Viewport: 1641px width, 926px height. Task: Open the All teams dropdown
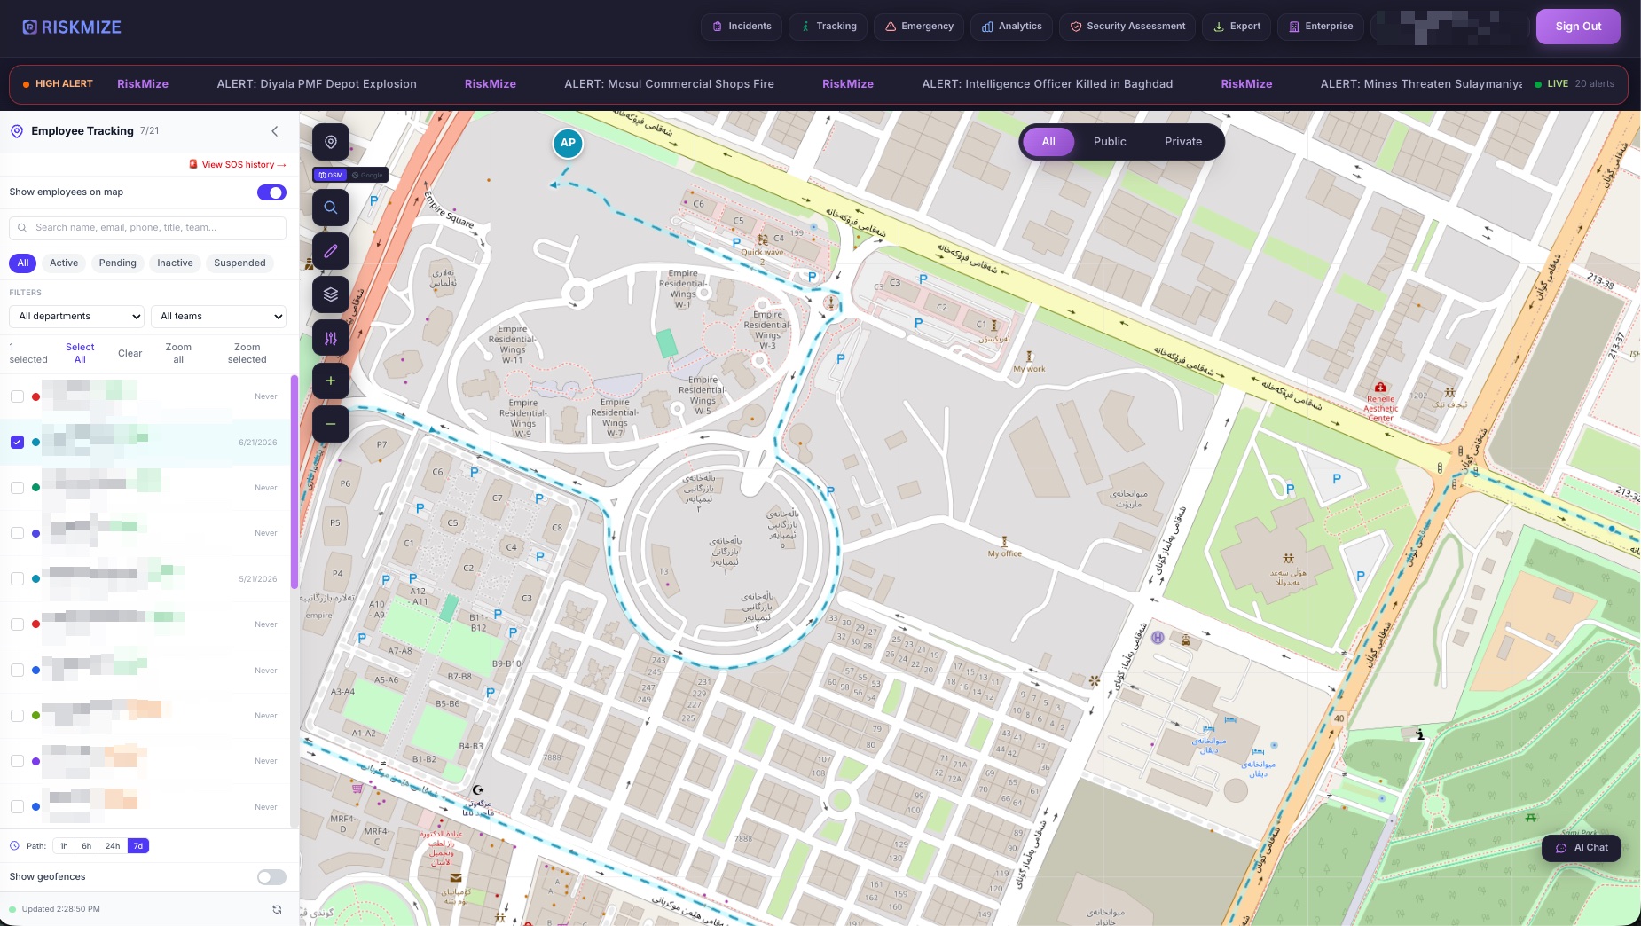(x=218, y=317)
